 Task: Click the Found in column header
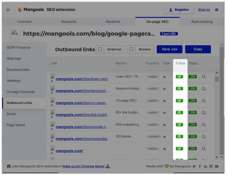tap(152, 63)
